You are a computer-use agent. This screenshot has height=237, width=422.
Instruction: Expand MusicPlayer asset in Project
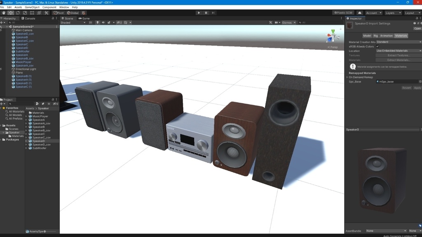pyautogui.click(x=27, y=116)
